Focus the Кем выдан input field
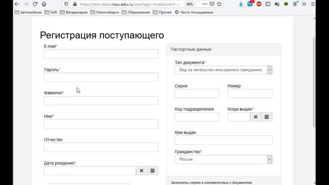 tap(224, 140)
